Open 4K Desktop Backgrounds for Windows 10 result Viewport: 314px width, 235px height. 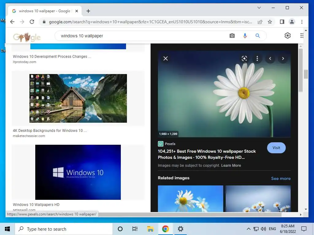(x=50, y=130)
